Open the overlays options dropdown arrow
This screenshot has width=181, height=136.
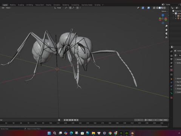pos(151,8)
